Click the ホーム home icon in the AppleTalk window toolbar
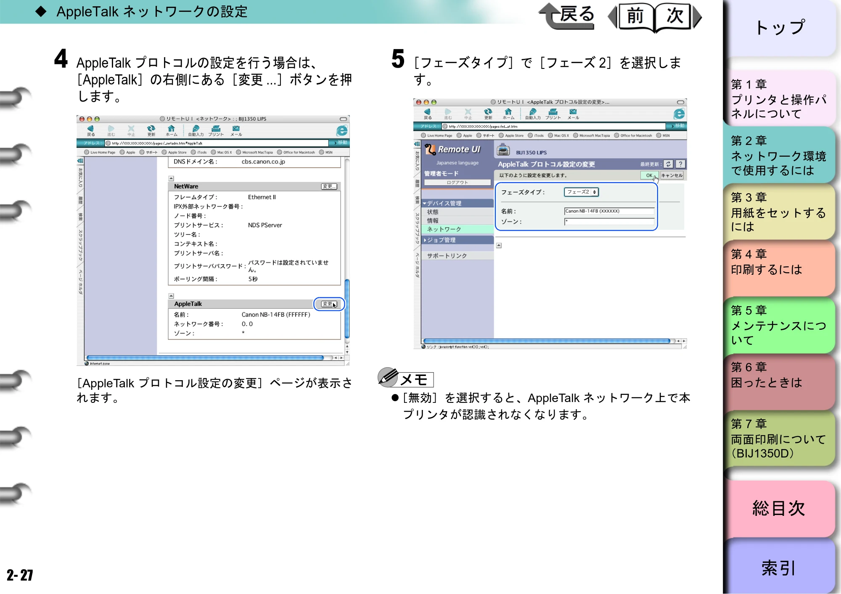The image size is (841, 594). tap(508, 113)
